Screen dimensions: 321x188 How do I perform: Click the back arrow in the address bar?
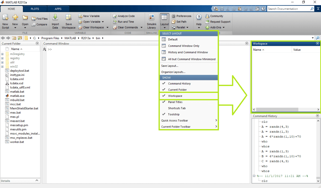[3, 38]
